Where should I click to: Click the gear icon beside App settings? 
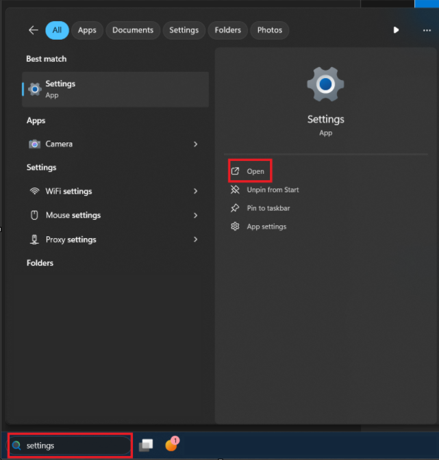point(235,227)
